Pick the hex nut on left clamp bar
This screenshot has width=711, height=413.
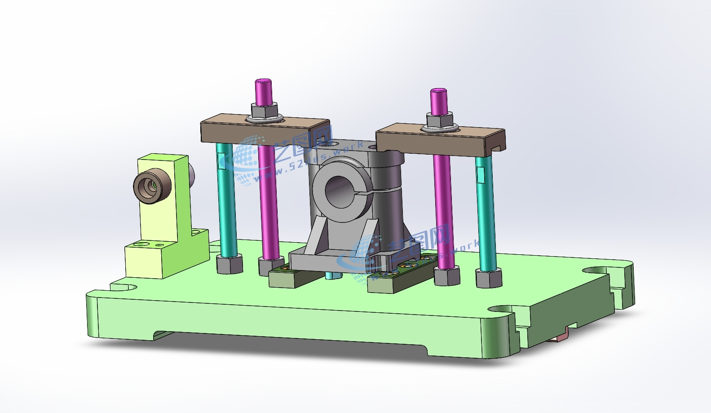(264, 110)
